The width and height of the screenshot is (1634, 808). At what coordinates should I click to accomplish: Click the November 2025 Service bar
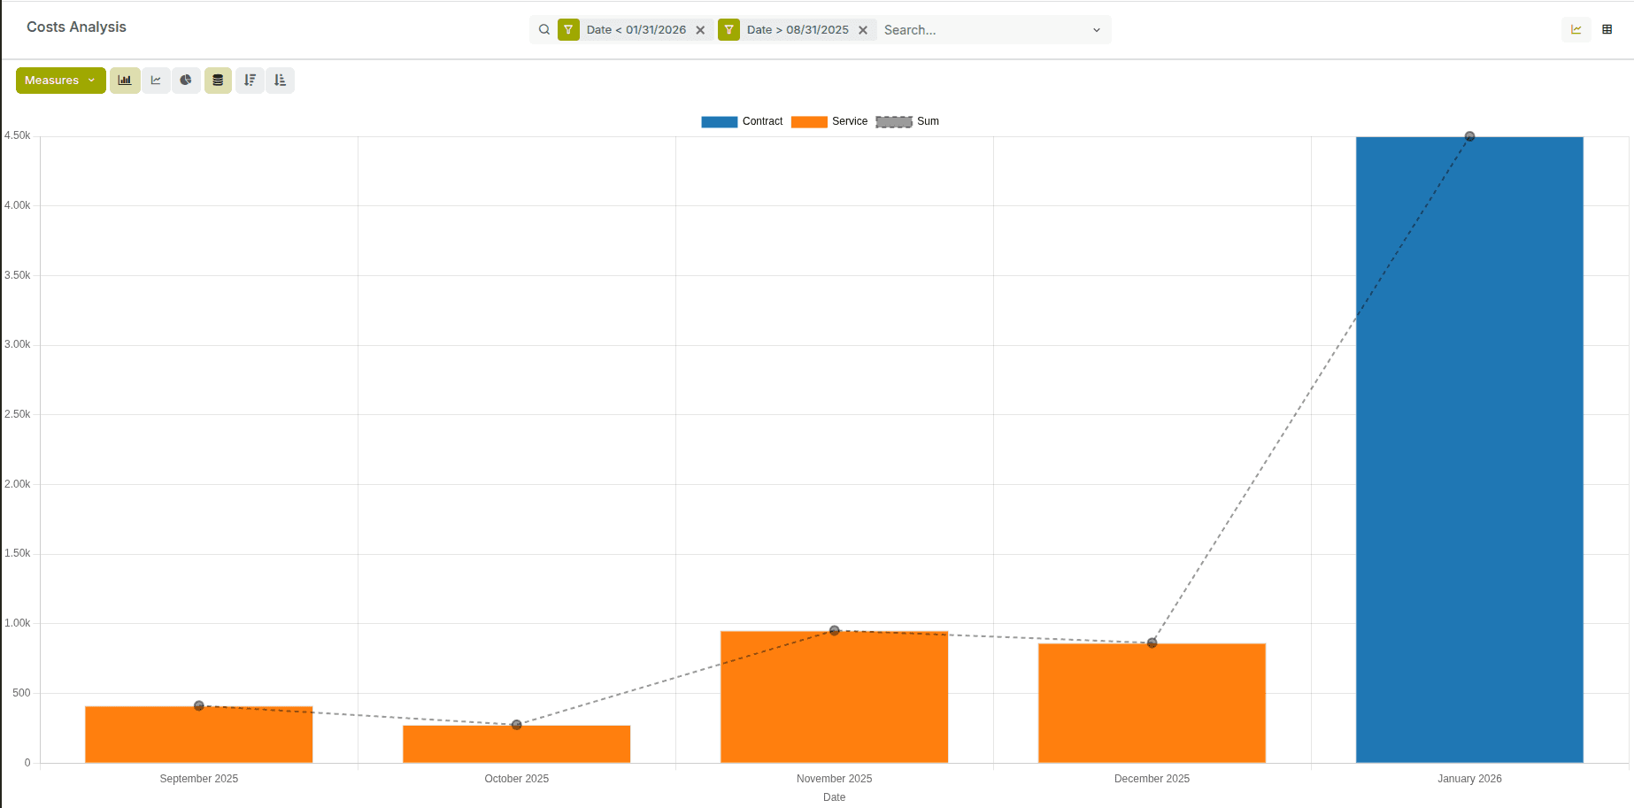click(x=834, y=699)
